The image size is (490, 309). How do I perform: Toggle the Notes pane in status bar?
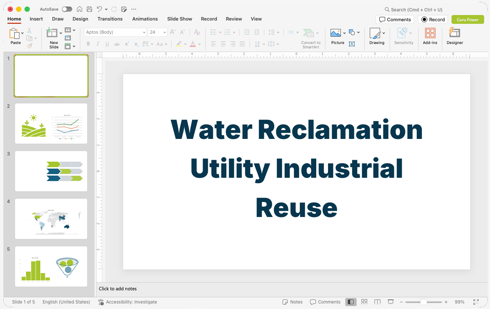click(292, 302)
